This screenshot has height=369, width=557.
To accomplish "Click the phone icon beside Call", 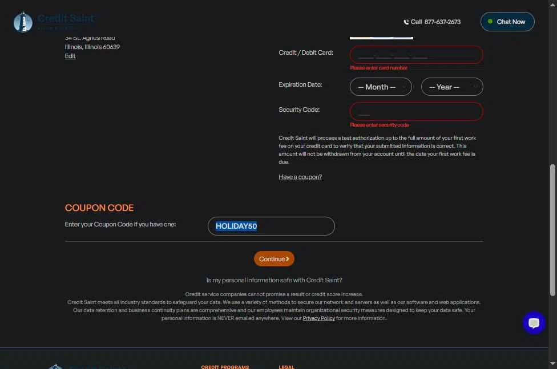I will (x=406, y=22).
